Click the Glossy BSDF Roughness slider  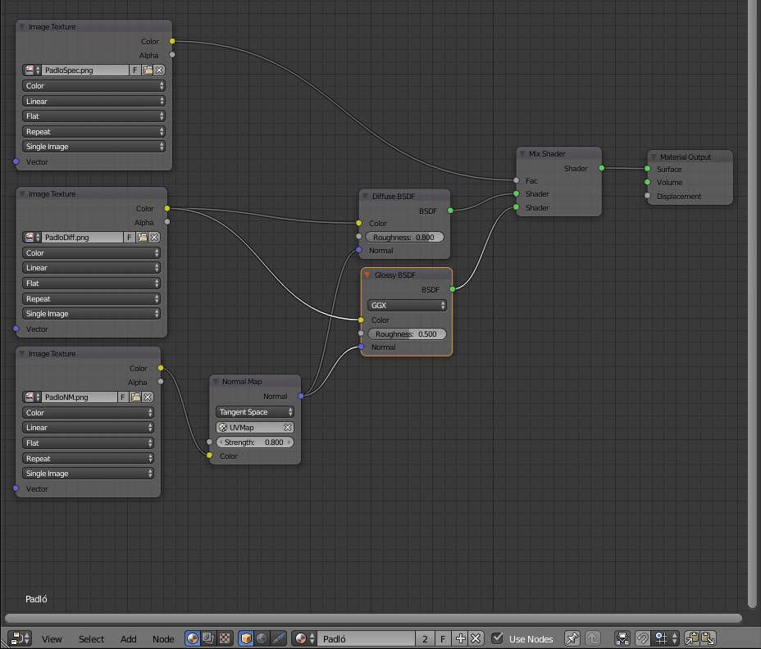pos(407,334)
